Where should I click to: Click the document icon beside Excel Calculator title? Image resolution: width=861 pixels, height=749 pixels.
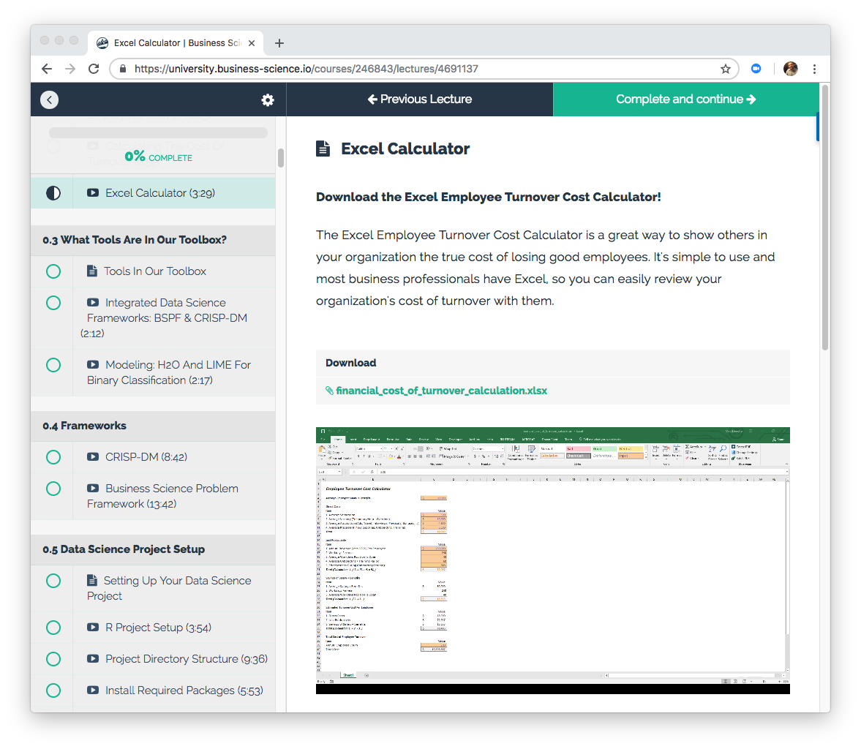323,148
